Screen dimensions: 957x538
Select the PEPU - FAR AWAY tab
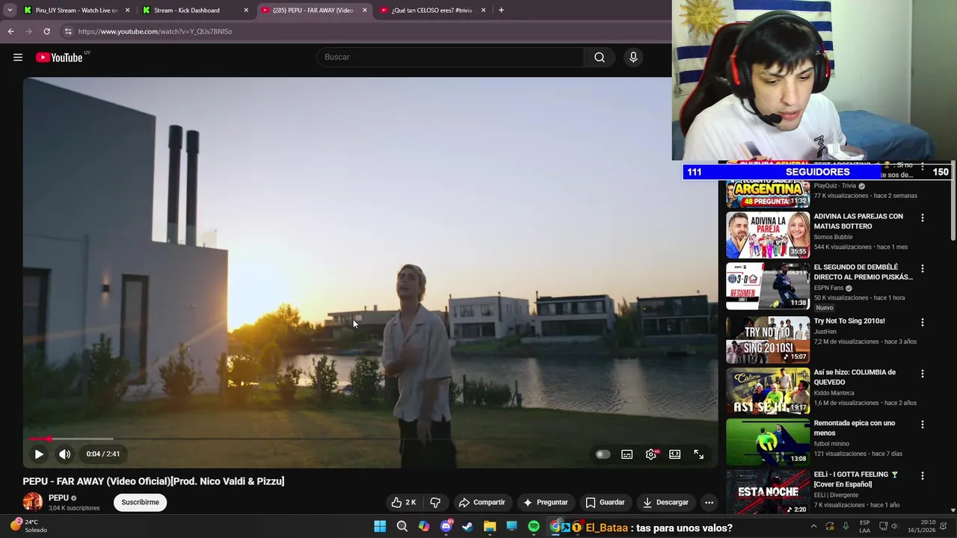(314, 10)
